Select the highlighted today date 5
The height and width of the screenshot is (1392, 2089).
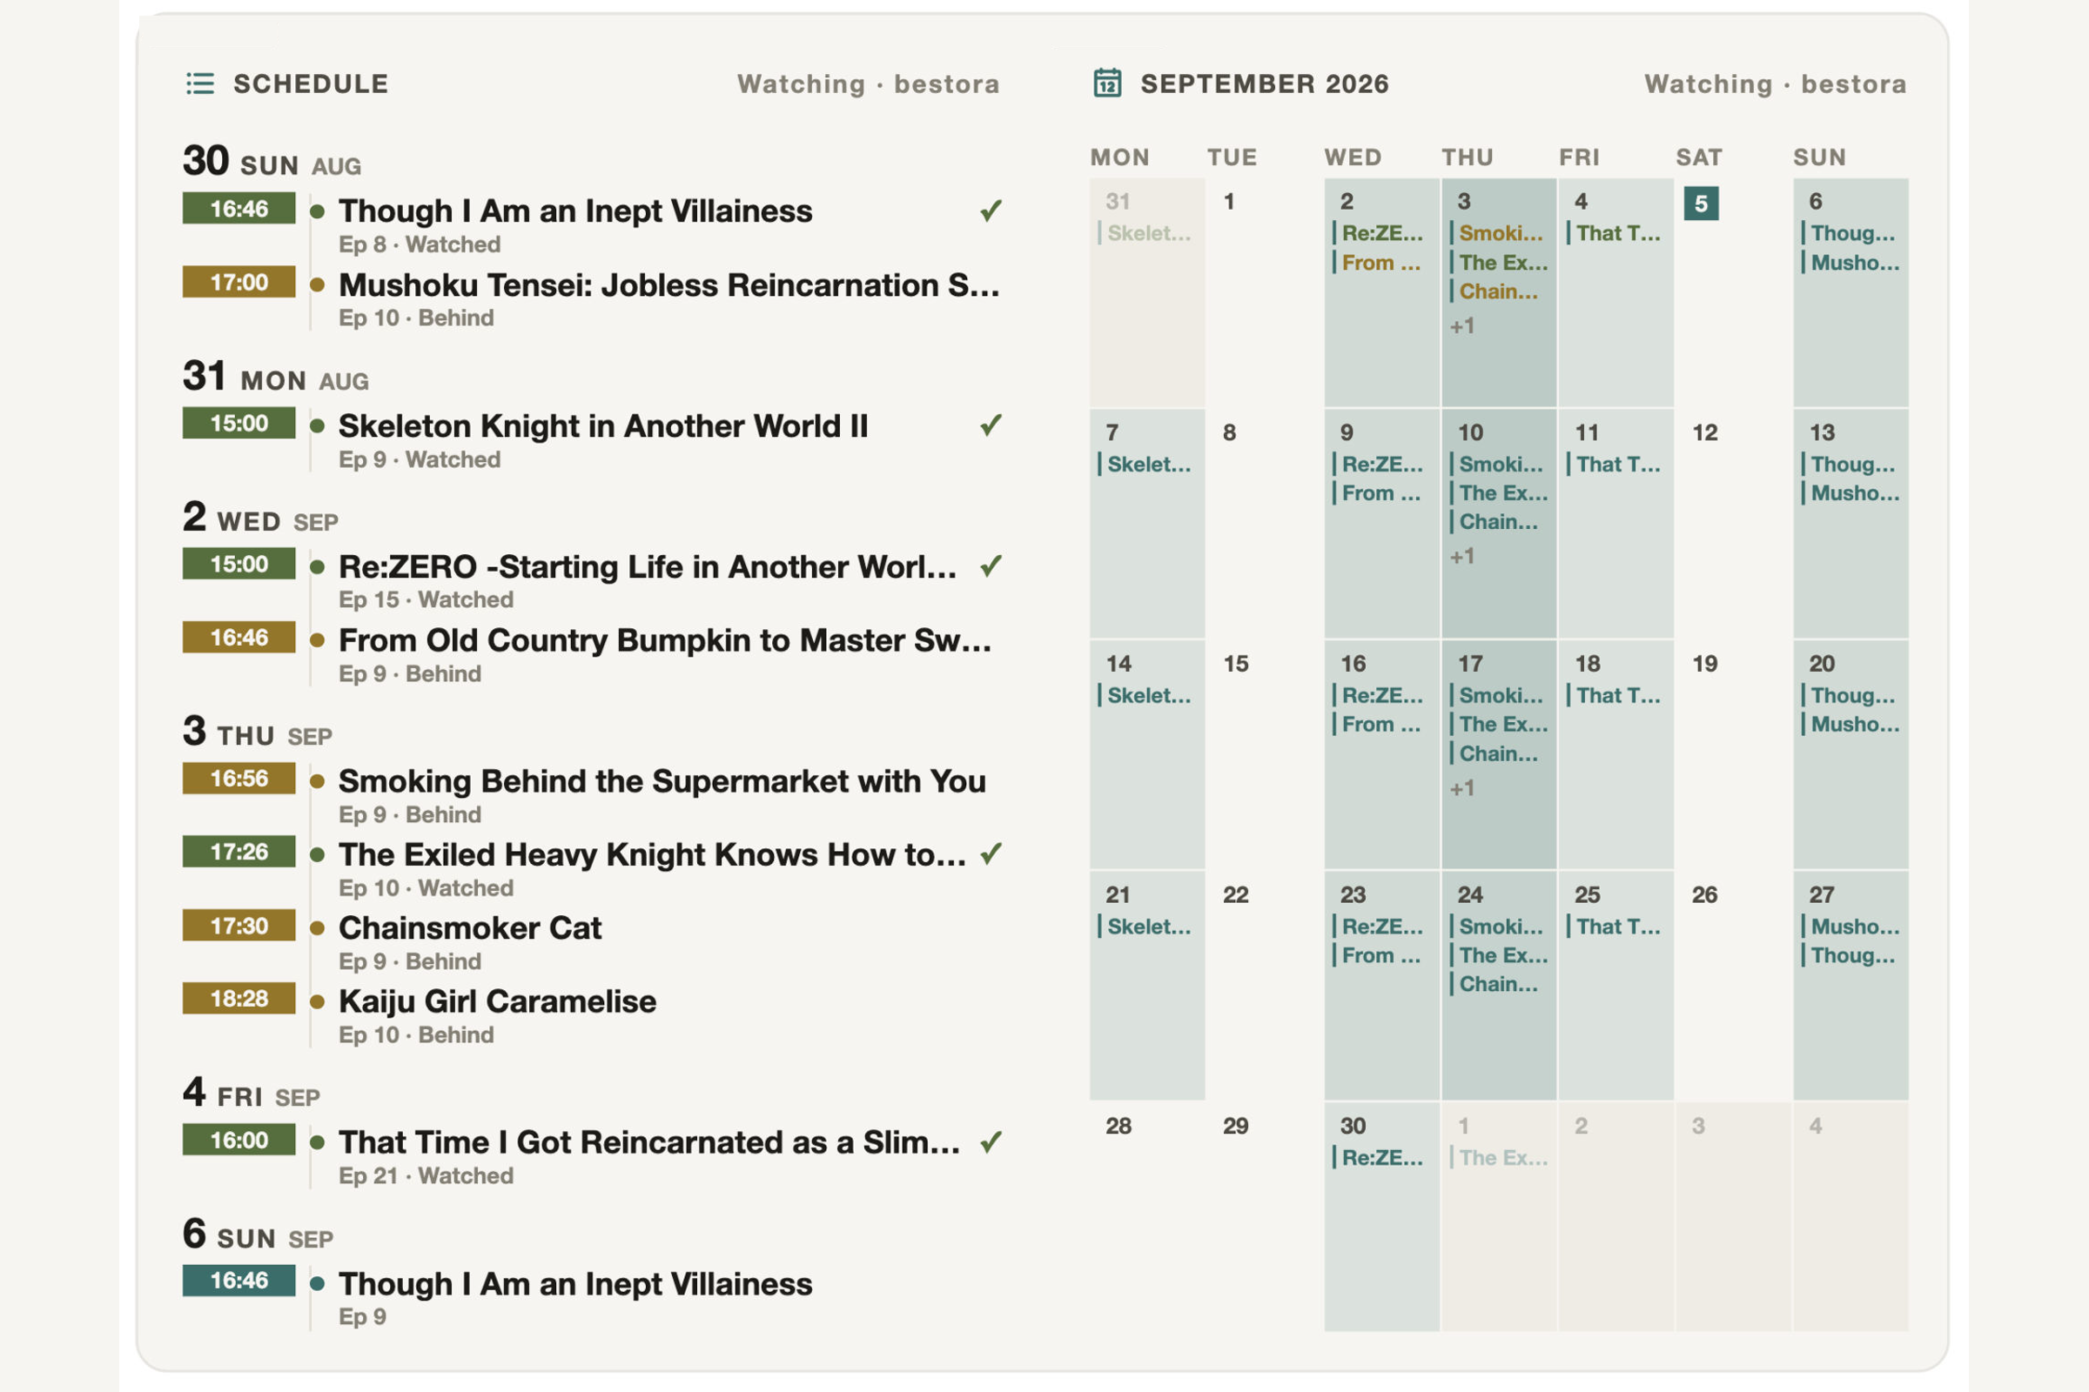click(x=1701, y=204)
